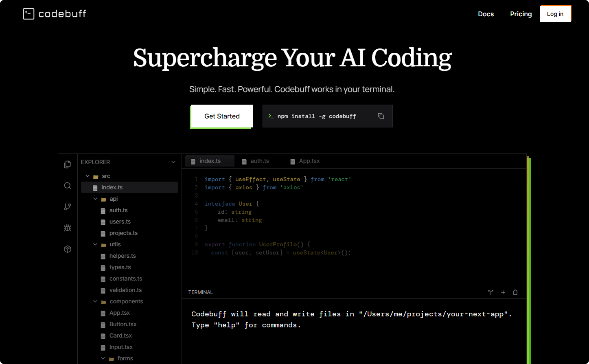Collapse the Explorer panel header

[x=173, y=162]
